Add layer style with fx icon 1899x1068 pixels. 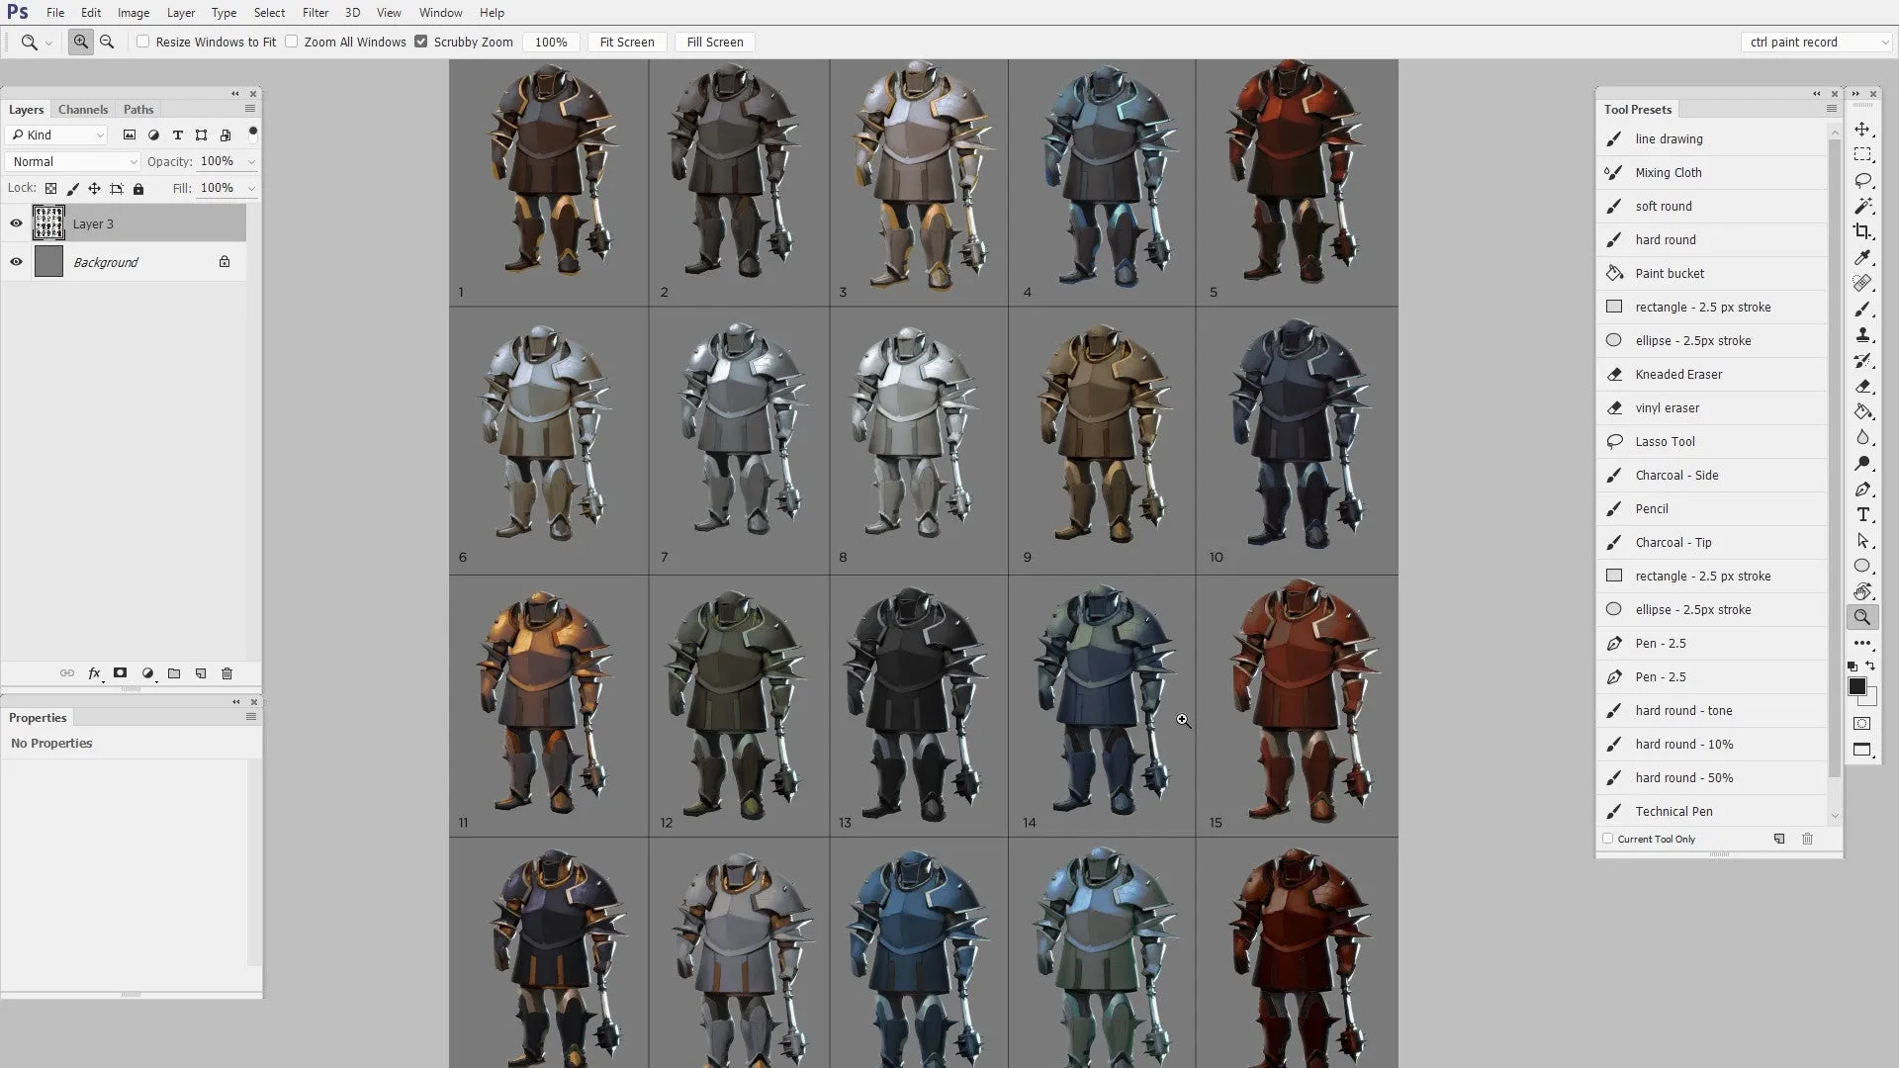point(94,673)
